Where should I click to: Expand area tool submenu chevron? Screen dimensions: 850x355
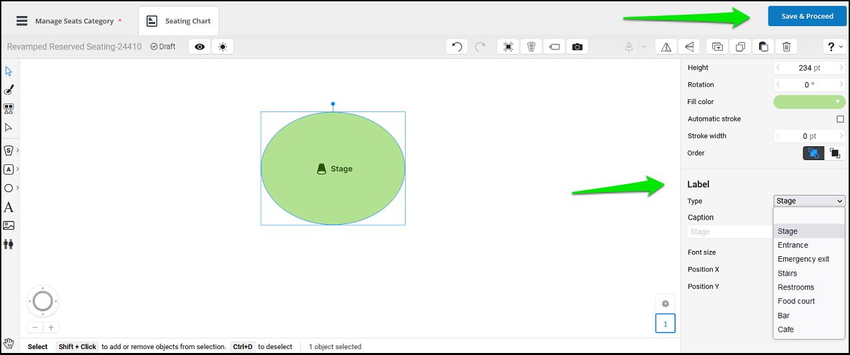(17, 169)
